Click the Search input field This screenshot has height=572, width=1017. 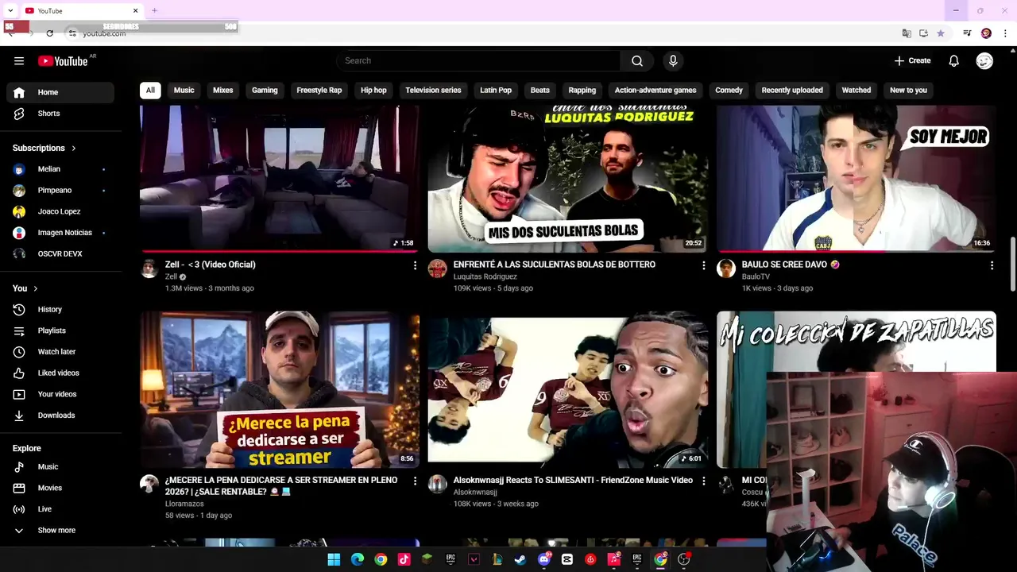(x=478, y=61)
